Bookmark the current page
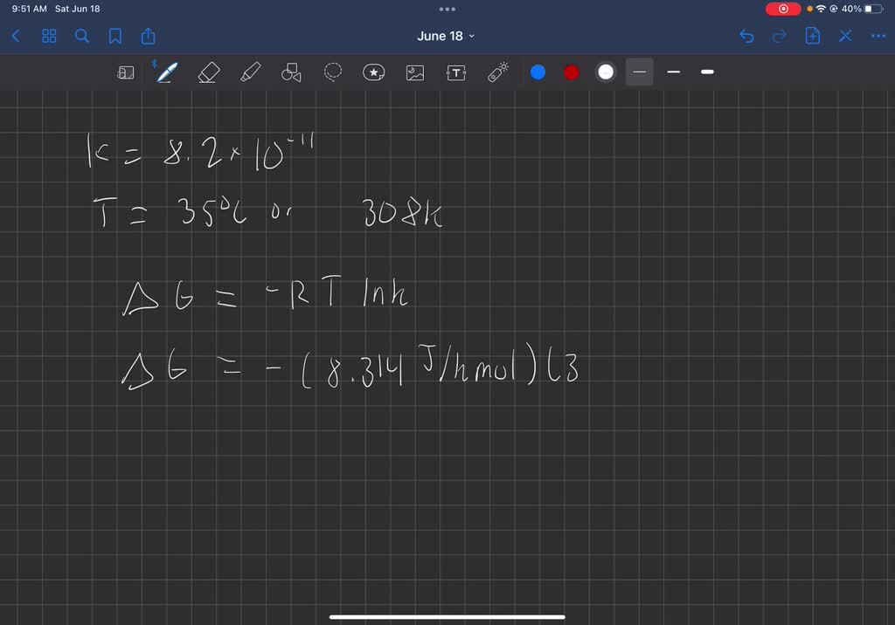 click(x=115, y=37)
